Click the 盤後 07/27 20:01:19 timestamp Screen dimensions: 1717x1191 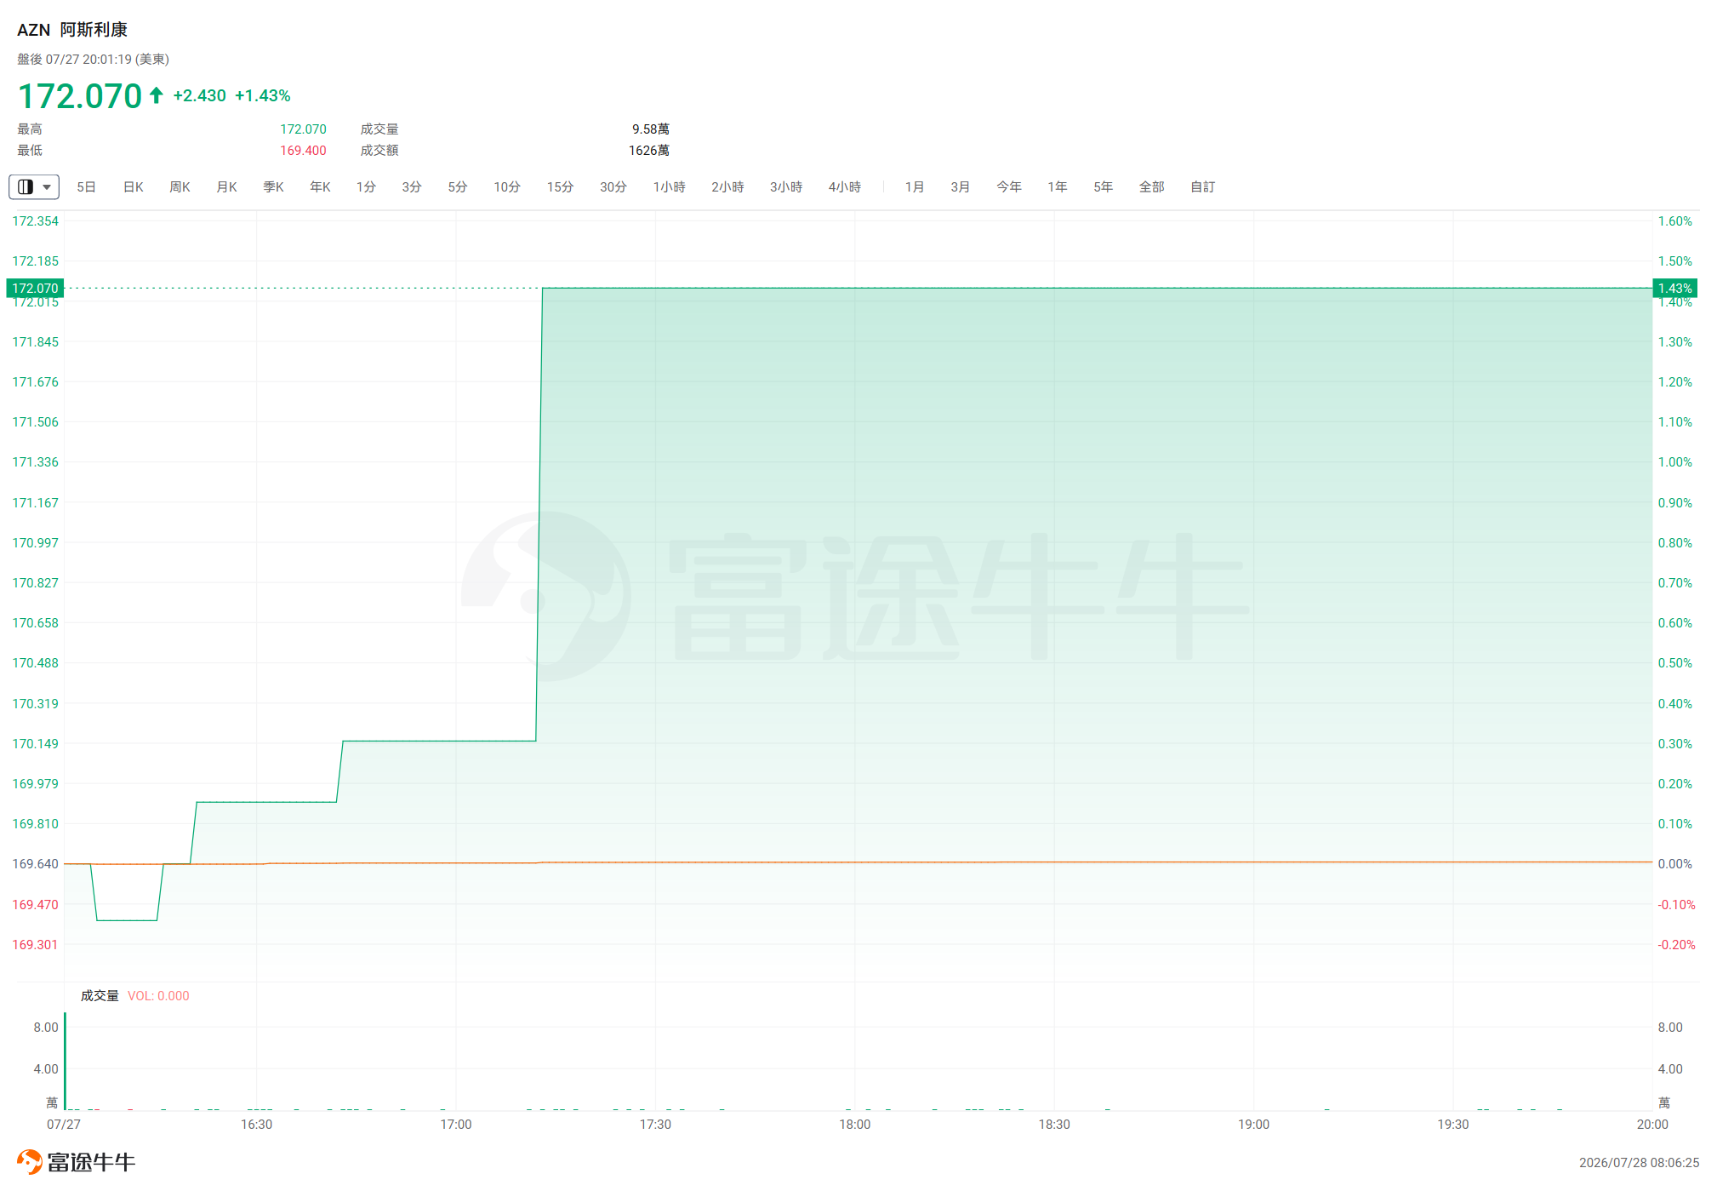[94, 59]
